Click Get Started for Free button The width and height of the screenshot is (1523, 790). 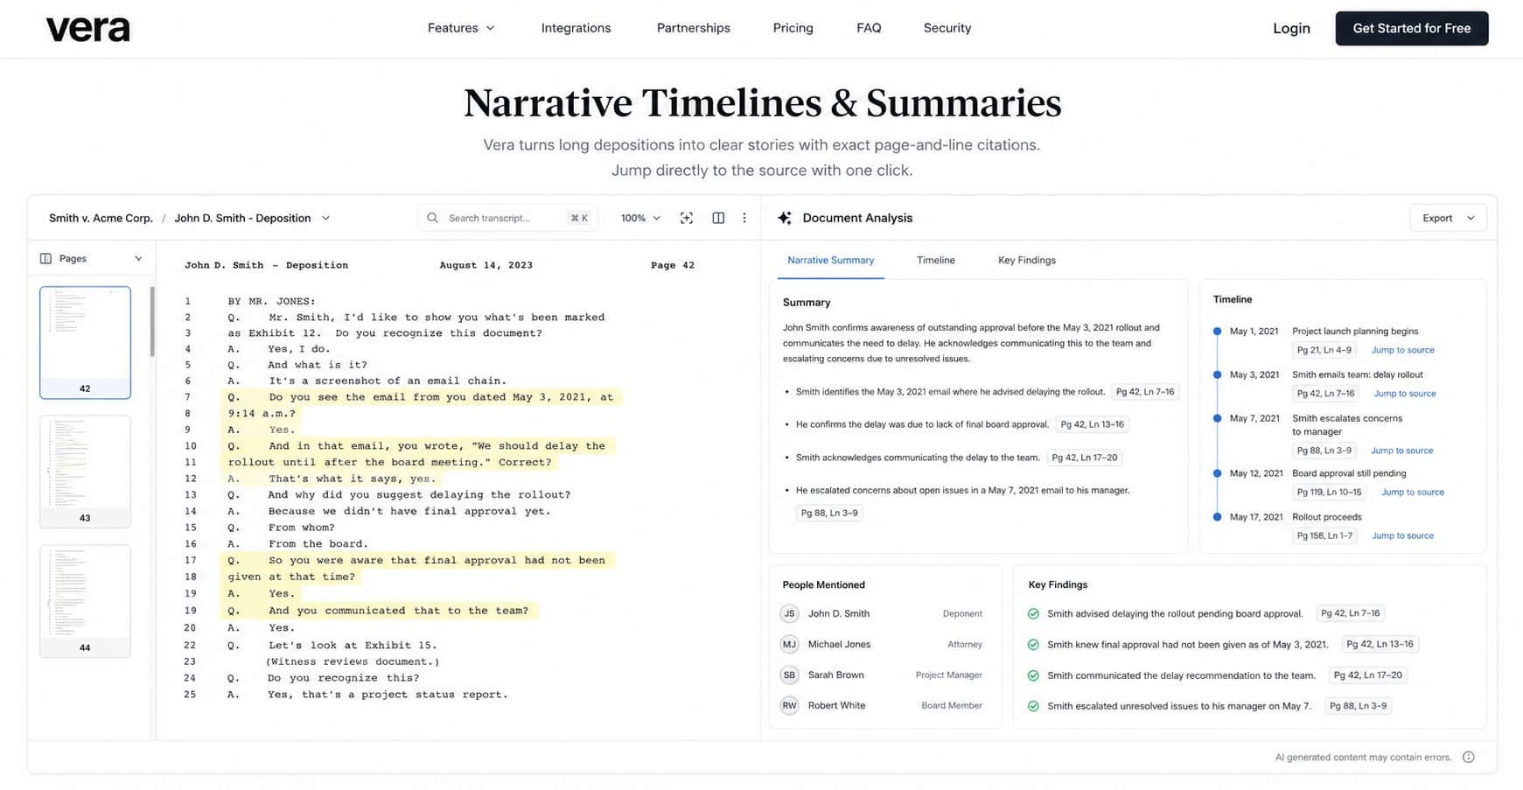click(1411, 28)
